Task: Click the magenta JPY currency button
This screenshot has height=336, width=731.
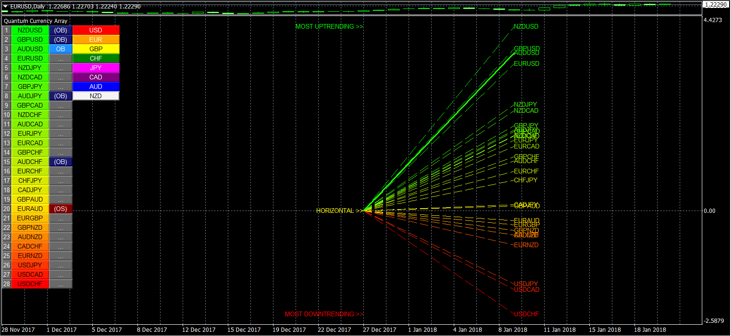Action: click(96, 68)
